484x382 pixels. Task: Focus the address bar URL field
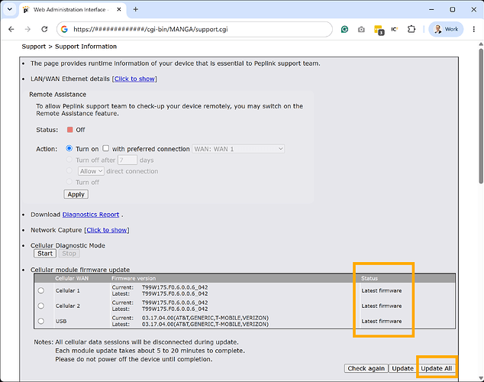tap(195, 29)
